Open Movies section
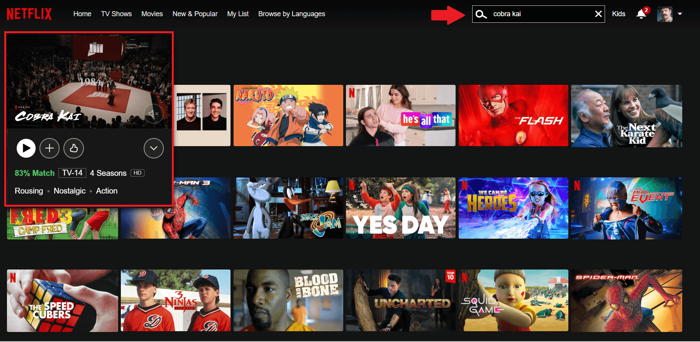This screenshot has width=700, height=342. 152,14
